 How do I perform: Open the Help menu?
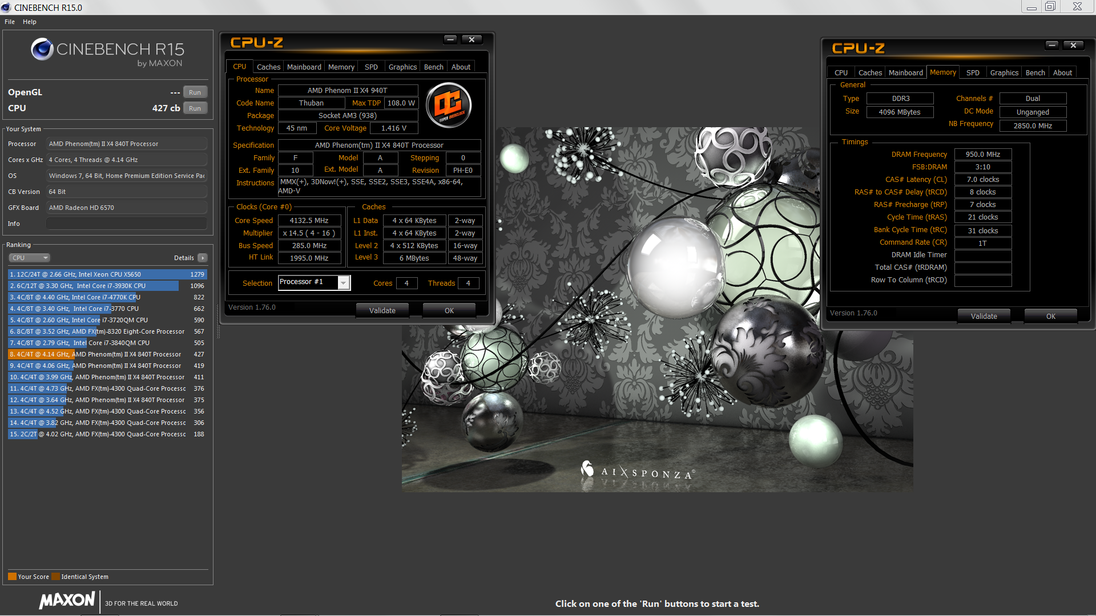click(x=30, y=22)
